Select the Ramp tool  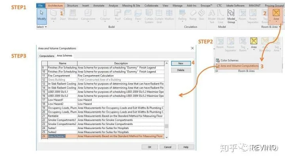193,15
